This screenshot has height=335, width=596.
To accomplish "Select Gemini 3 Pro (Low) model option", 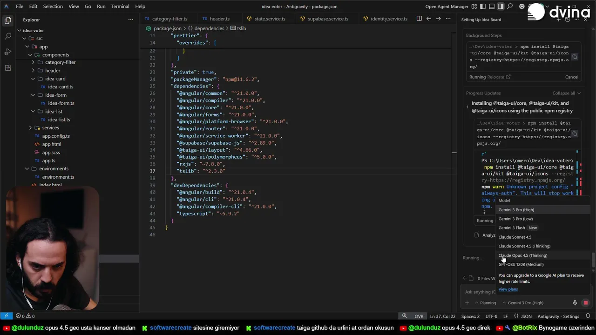I will pyautogui.click(x=542, y=219).
